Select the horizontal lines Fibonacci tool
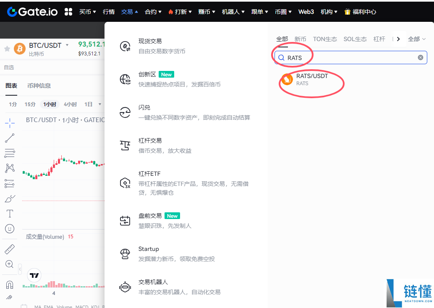The width and height of the screenshot is (434, 308). point(10,153)
